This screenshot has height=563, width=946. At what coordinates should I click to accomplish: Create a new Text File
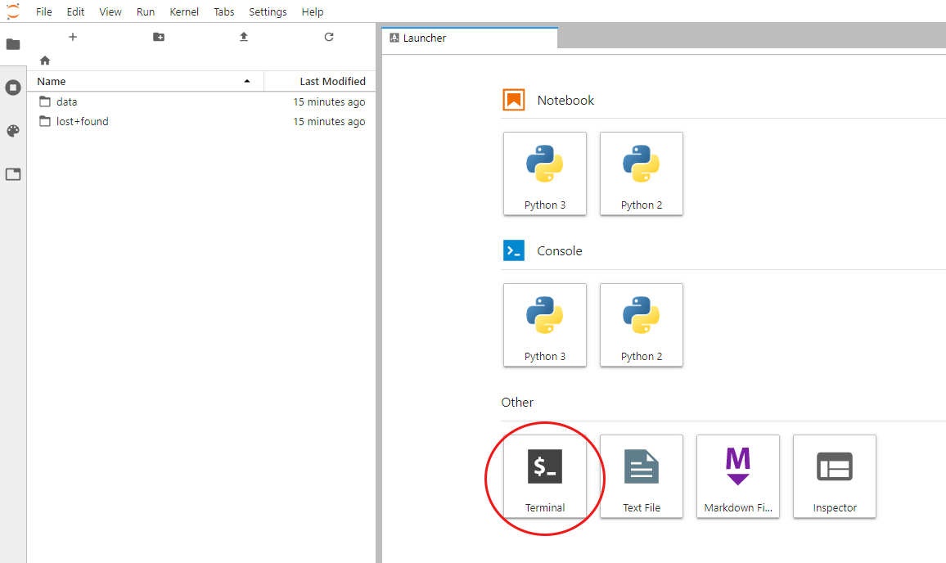point(642,475)
